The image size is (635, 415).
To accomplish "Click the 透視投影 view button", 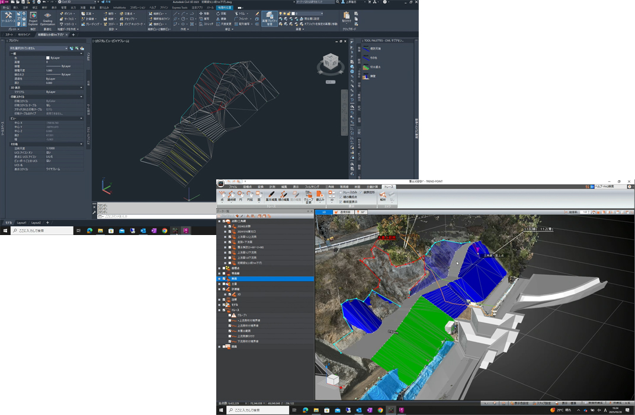I will (x=343, y=212).
